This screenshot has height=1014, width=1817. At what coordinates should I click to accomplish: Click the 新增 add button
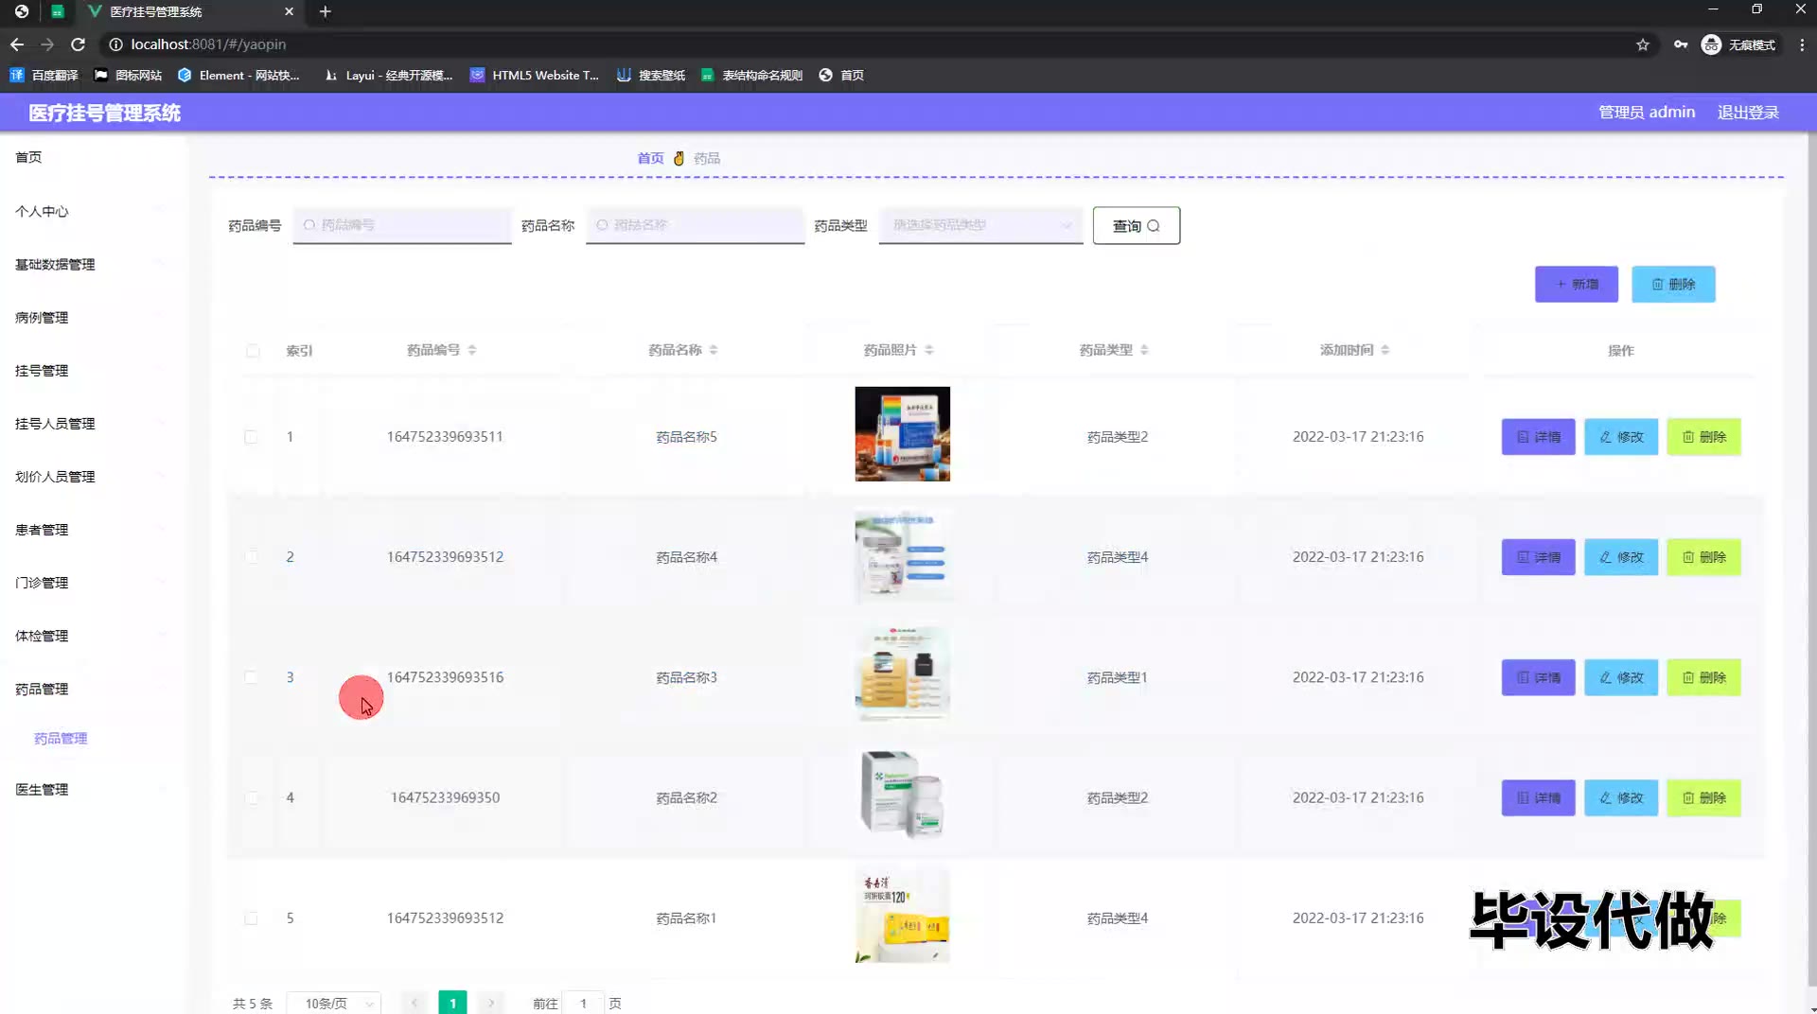[x=1576, y=285]
